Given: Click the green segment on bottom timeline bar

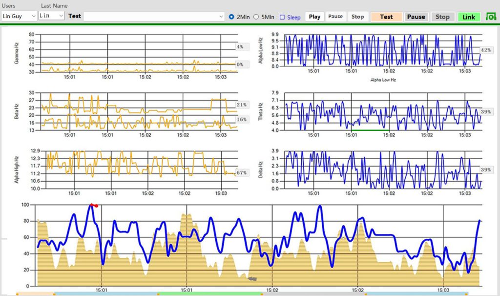Looking at the screenshot, I should click(210, 294).
